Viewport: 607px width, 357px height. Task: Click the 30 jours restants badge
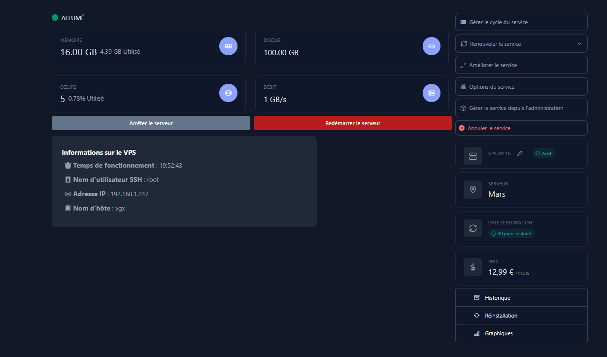(x=511, y=234)
